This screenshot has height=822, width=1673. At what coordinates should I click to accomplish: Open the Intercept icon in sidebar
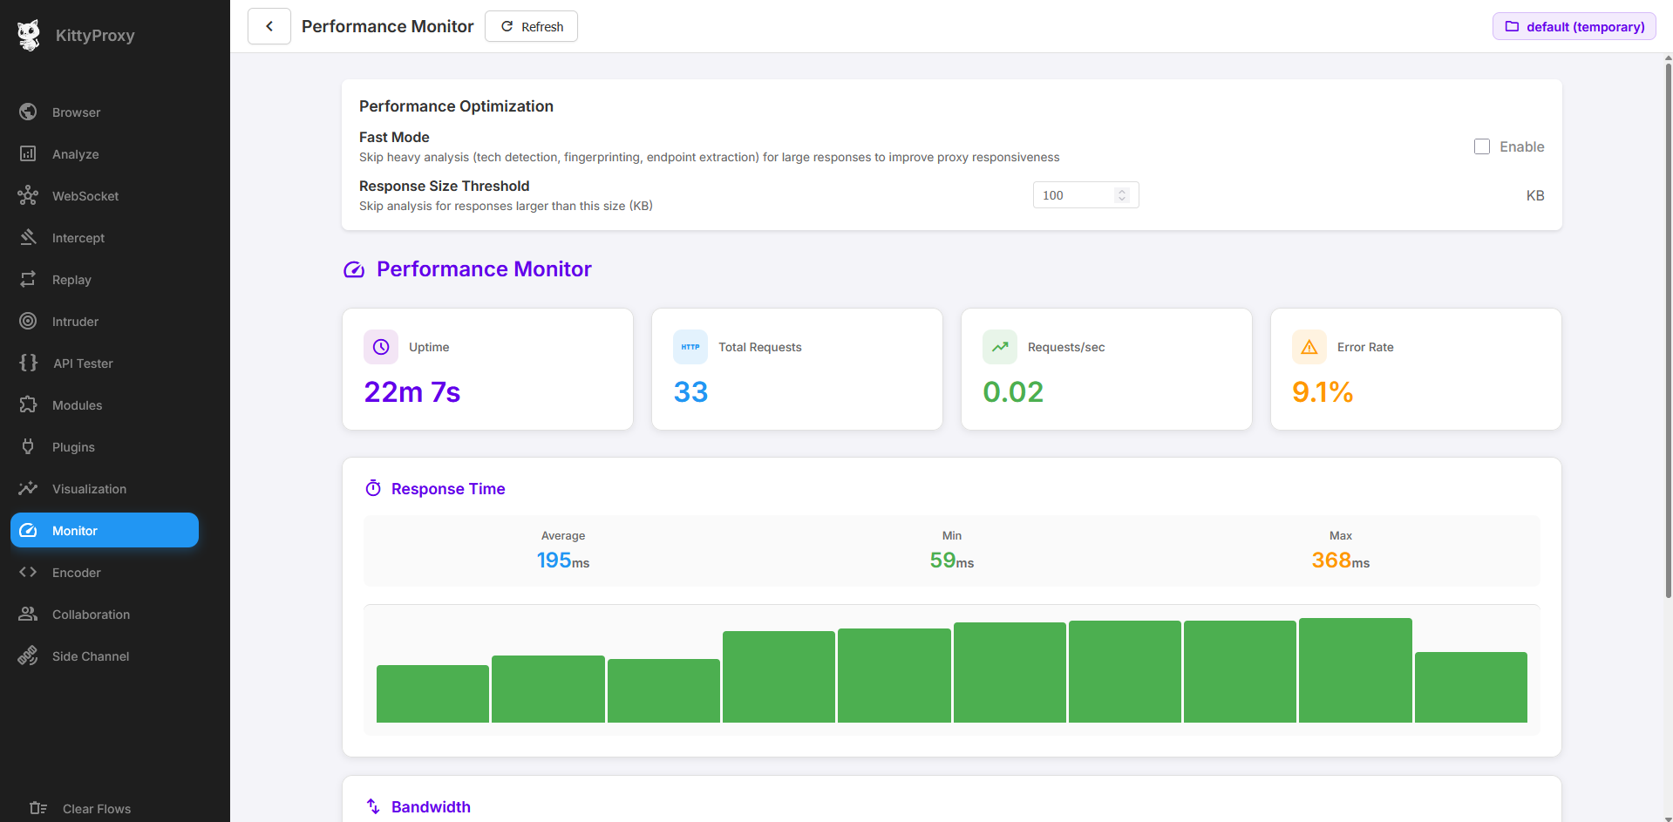coord(28,237)
